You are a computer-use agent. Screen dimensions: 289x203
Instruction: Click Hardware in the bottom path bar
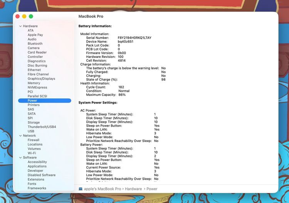133,189
